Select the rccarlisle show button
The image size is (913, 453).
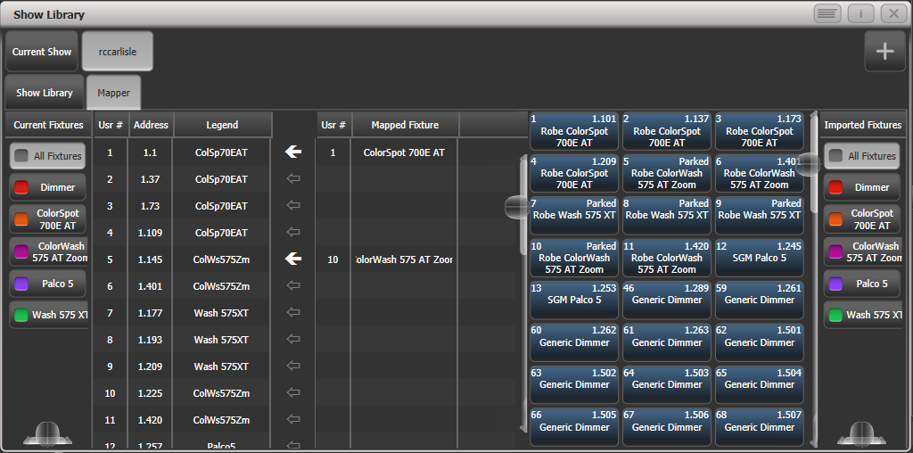coord(117,52)
